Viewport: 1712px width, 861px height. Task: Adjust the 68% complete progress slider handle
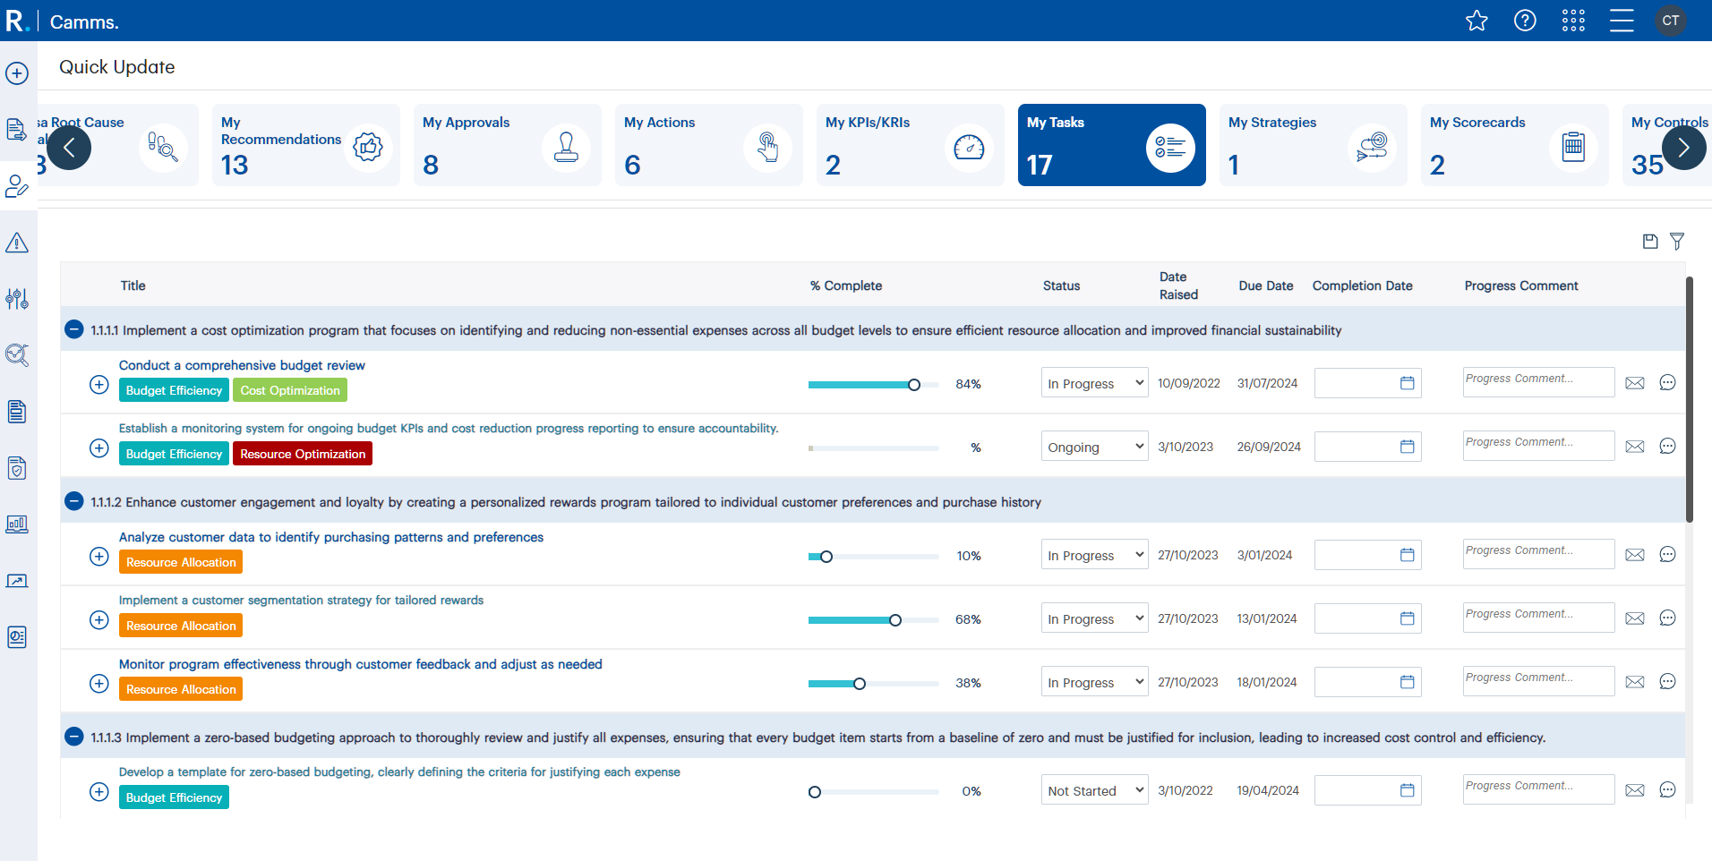(895, 620)
